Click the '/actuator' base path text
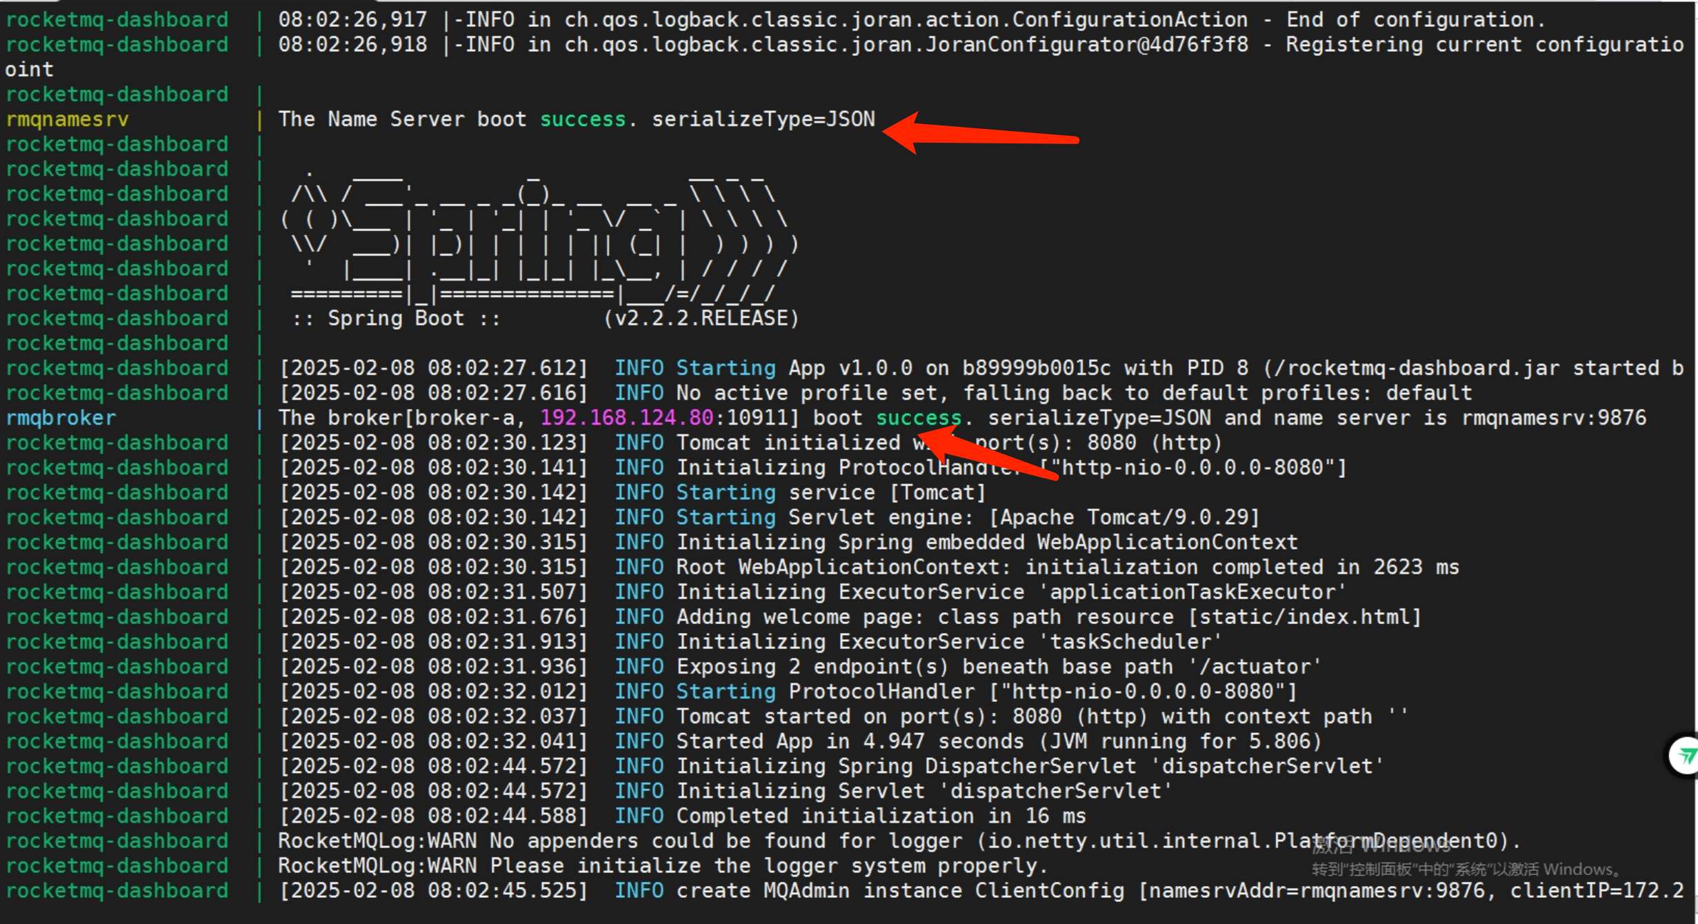The width and height of the screenshot is (1698, 924). pos(1255,667)
